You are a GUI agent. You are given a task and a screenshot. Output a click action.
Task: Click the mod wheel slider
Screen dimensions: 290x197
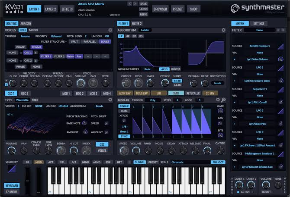click(x=39, y=181)
